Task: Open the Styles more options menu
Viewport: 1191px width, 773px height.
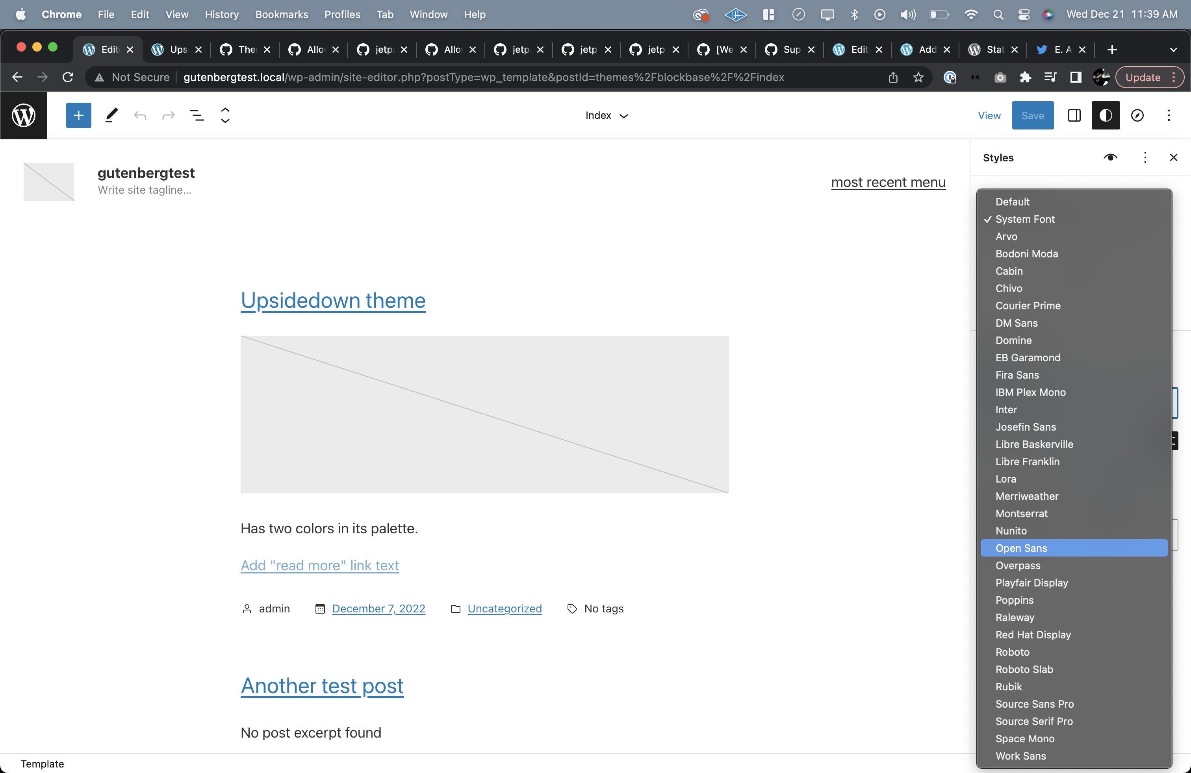Action: 1145,157
